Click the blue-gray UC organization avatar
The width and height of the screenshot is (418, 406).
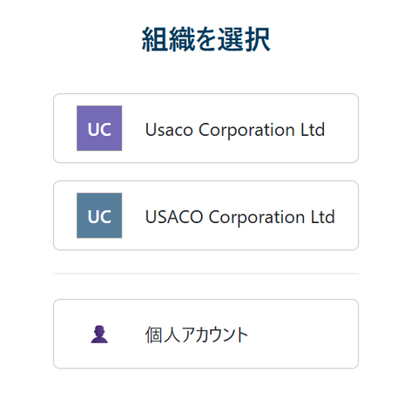pos(99,215)
